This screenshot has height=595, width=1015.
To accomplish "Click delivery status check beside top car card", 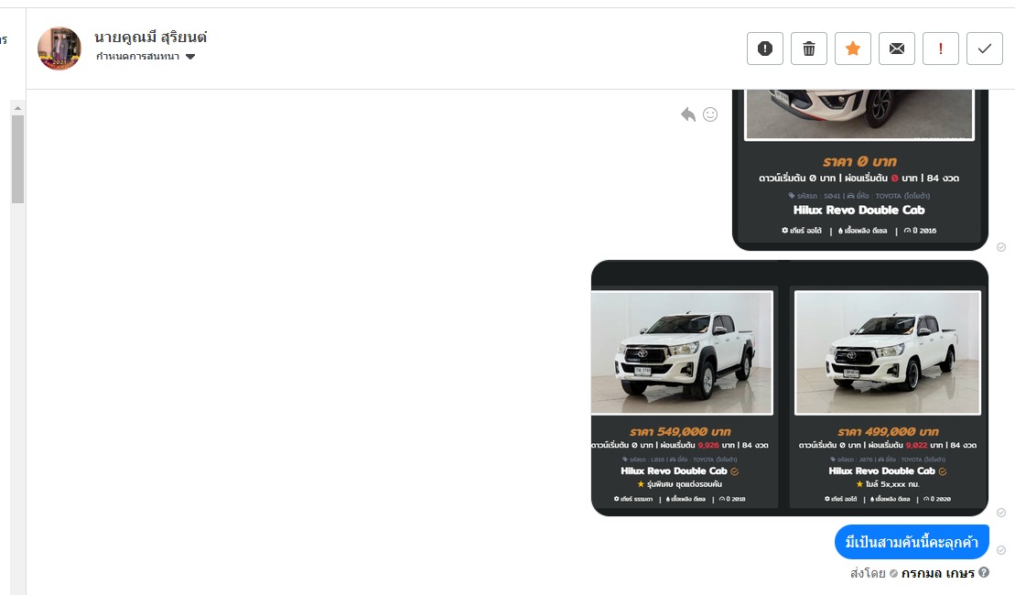I will pyautogui.click(x=1000, y=247).
